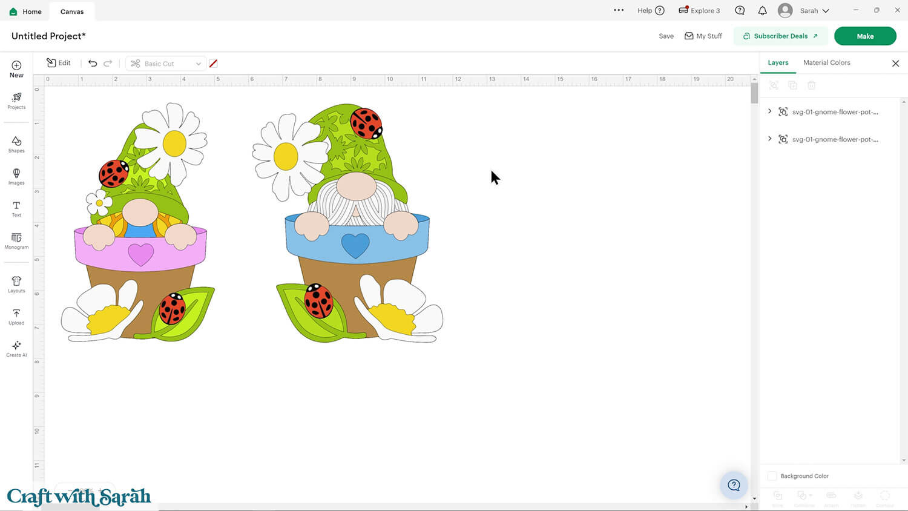Open the Monogram tool
This screenshot has height=511, width=908.
16,241
